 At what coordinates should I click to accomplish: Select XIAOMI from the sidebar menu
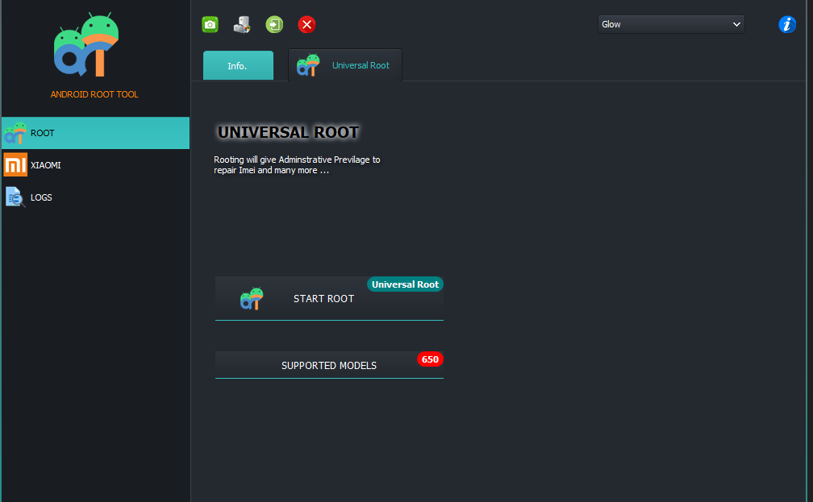46,165
